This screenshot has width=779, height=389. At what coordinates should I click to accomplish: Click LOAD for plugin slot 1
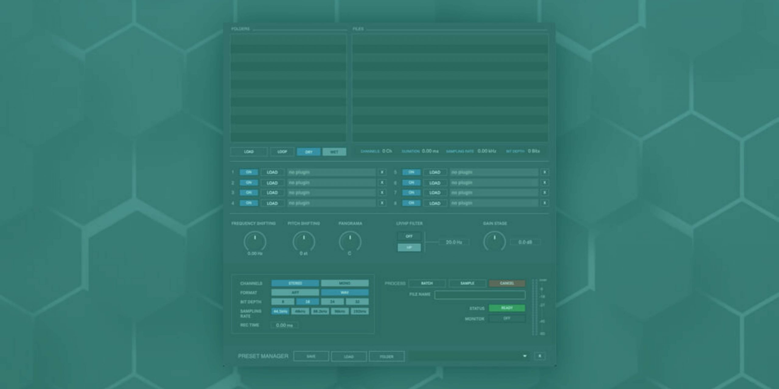[272, 172]
